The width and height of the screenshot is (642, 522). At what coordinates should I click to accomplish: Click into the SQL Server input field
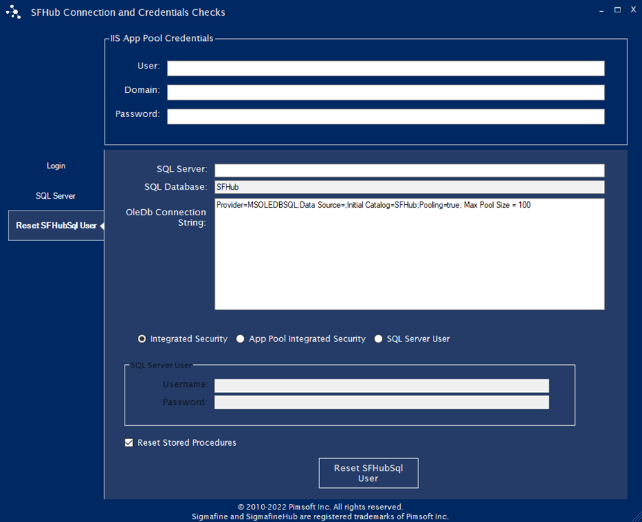(x=409, y=170)
